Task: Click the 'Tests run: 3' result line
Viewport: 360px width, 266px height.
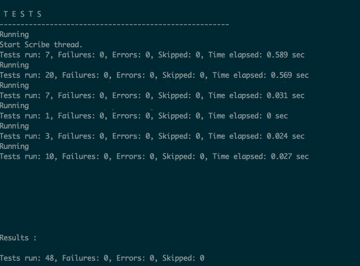Action: (x=152, y=136)
